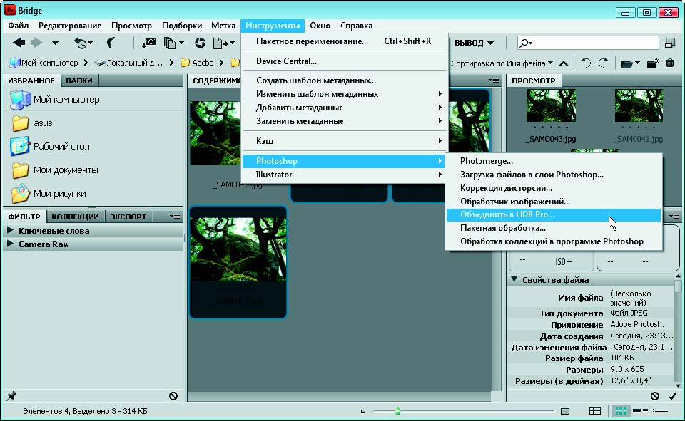Click the Back navigation arrow
Screen dimensions: 685x421
tap(19, 43)
